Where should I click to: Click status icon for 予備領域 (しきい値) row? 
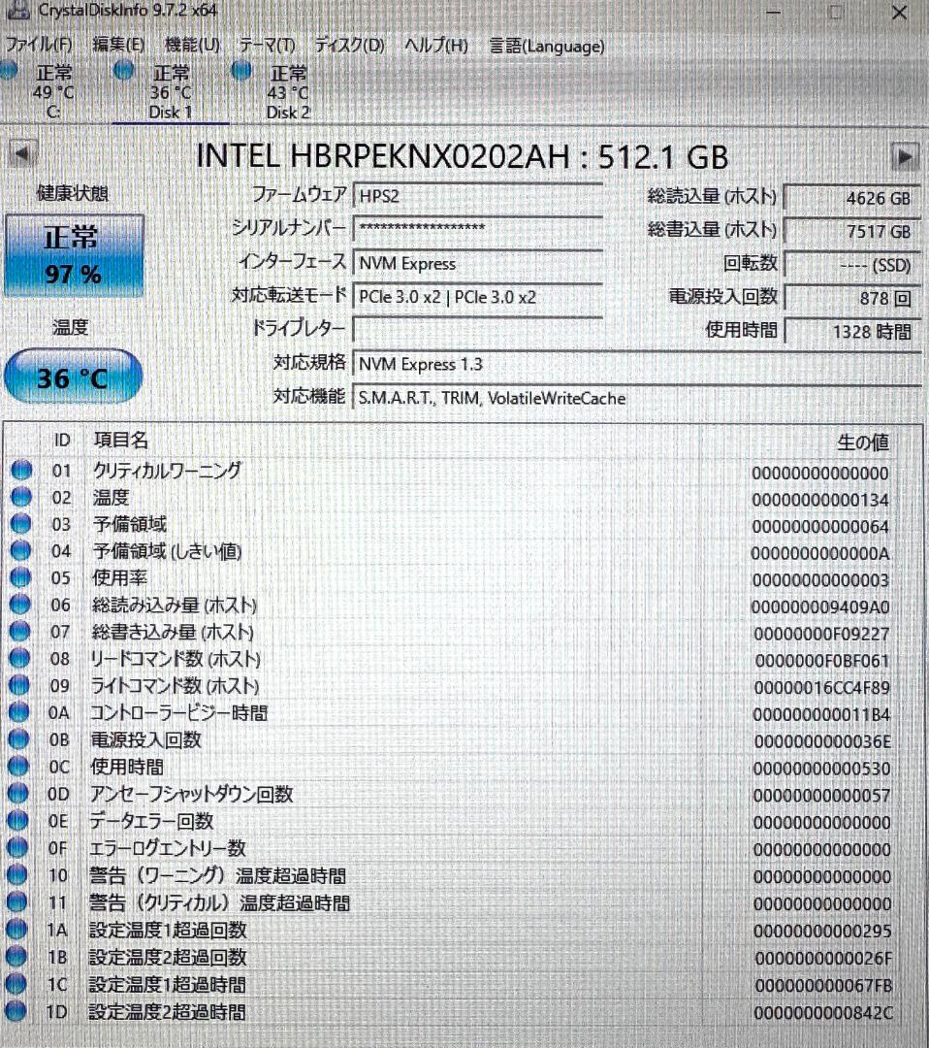(20, 551)
